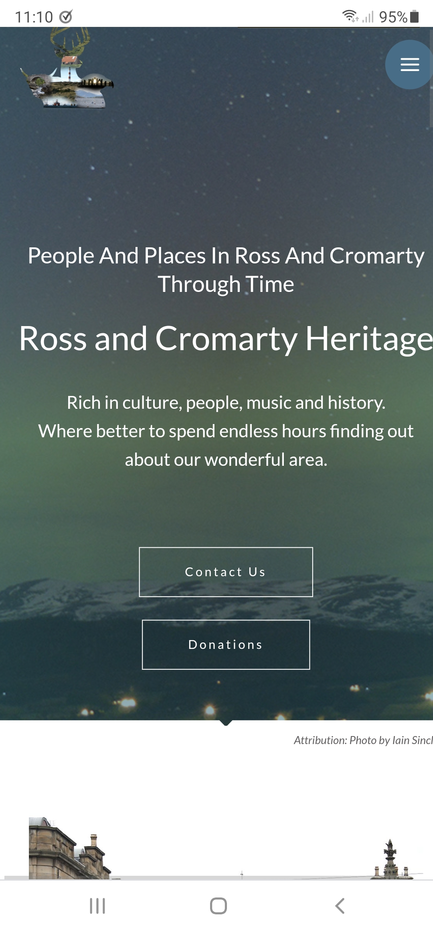Click the heading People And Places In Ross And Cromarty

226,268
